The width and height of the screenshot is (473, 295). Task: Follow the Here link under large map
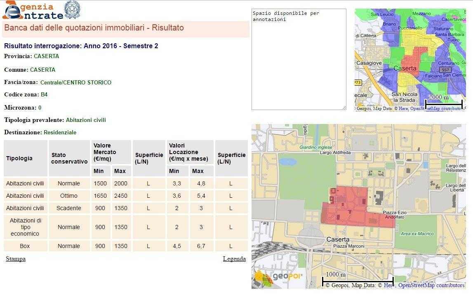(388, 285)
